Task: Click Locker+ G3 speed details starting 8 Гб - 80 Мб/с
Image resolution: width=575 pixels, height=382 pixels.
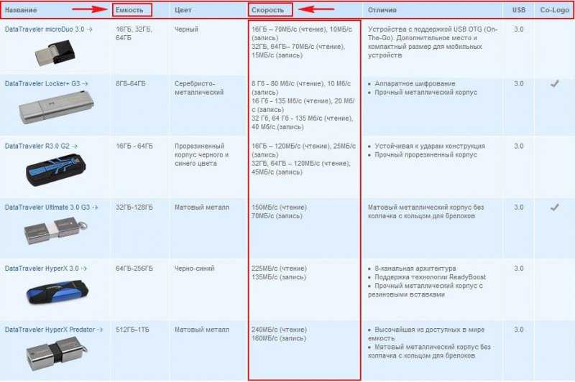Action: (x=303, y=106)
